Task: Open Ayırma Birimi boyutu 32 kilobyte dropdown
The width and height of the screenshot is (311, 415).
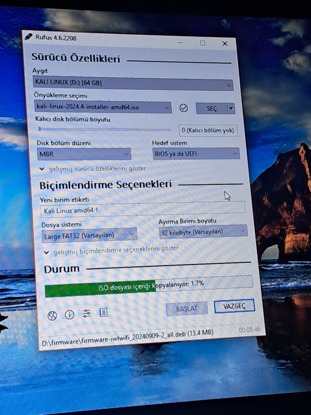Action: pos(203,232)
